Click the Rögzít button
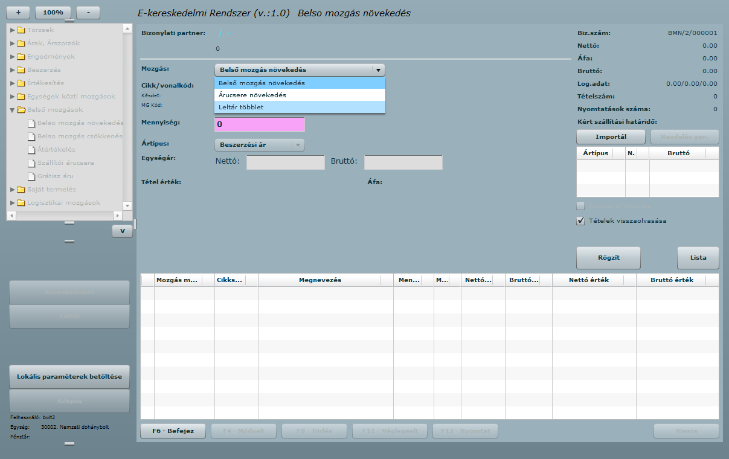Screen dimensions: 729x459 608,258
